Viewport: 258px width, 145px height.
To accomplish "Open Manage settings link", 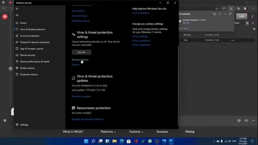I will [x=80, y=60].
